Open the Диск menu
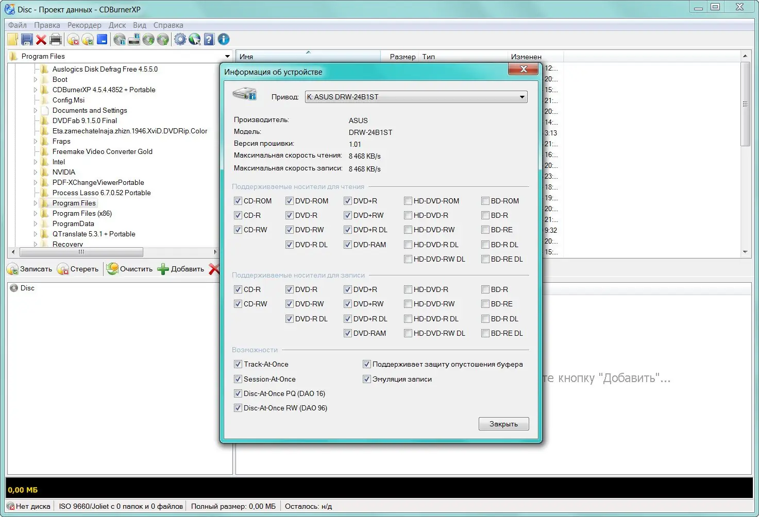This screenshot has height=517, width=759. (x=117, y=25)
